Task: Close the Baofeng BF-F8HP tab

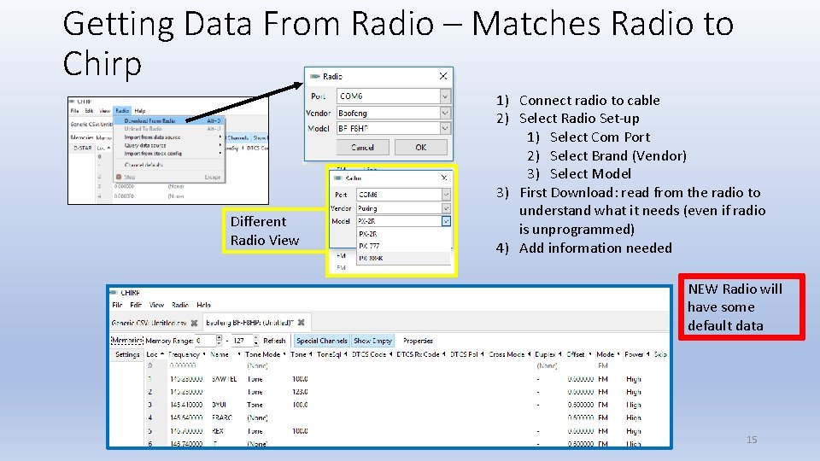Action: pyautogui.click(x=301, y=323)
